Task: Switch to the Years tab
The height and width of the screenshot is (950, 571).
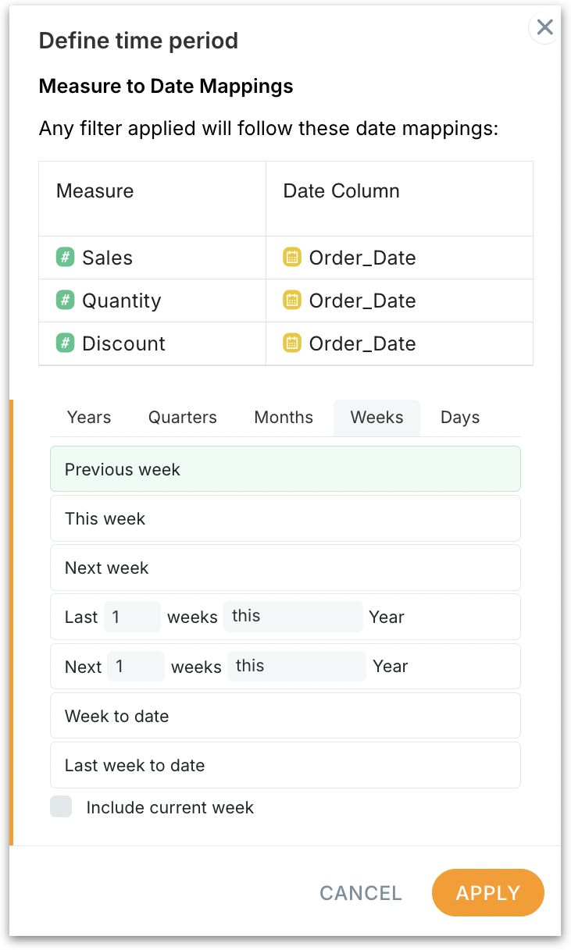Action: pyautogui.click(x=89, y=418)
